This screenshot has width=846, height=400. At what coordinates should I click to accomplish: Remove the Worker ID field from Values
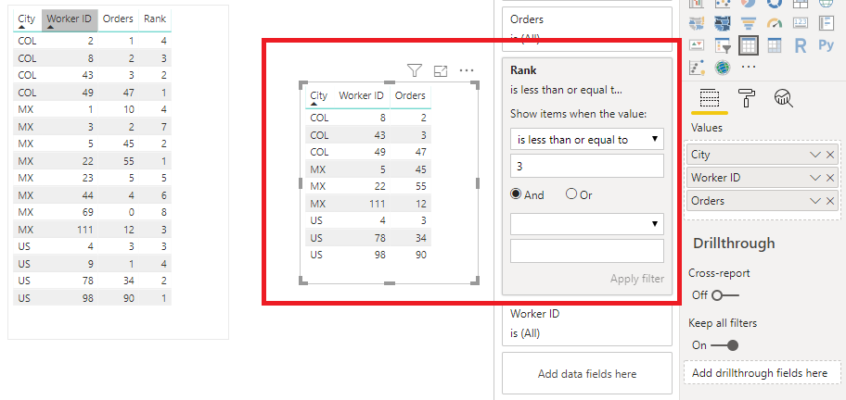tap(830, 178)
